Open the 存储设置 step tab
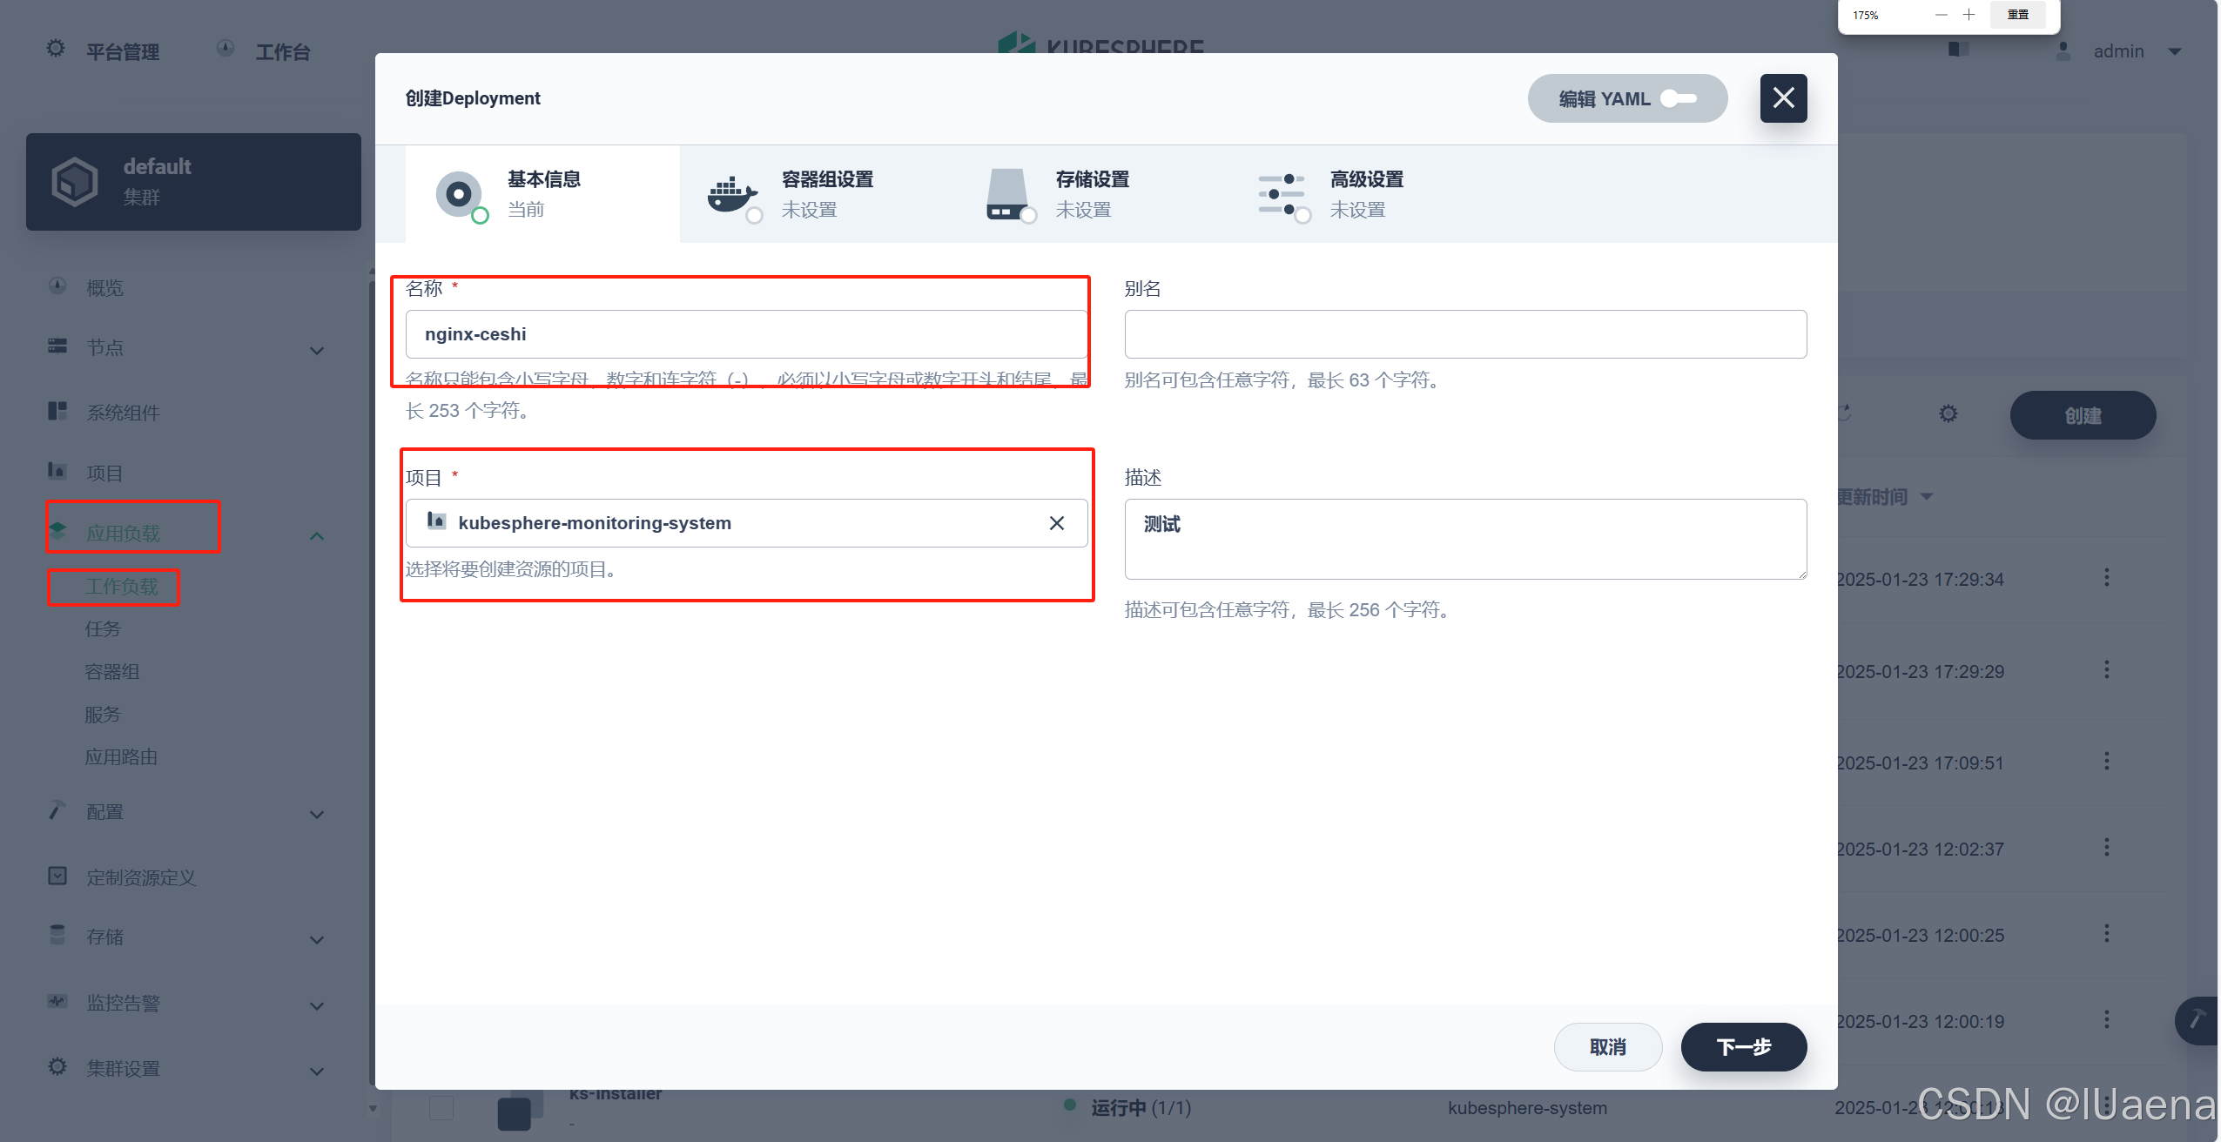2221x1142 pixels. [1091, 193]
